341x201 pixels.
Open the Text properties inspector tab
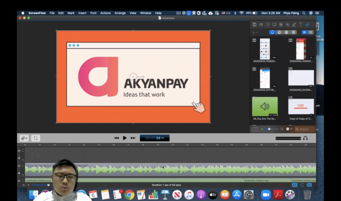click(301, 25)
